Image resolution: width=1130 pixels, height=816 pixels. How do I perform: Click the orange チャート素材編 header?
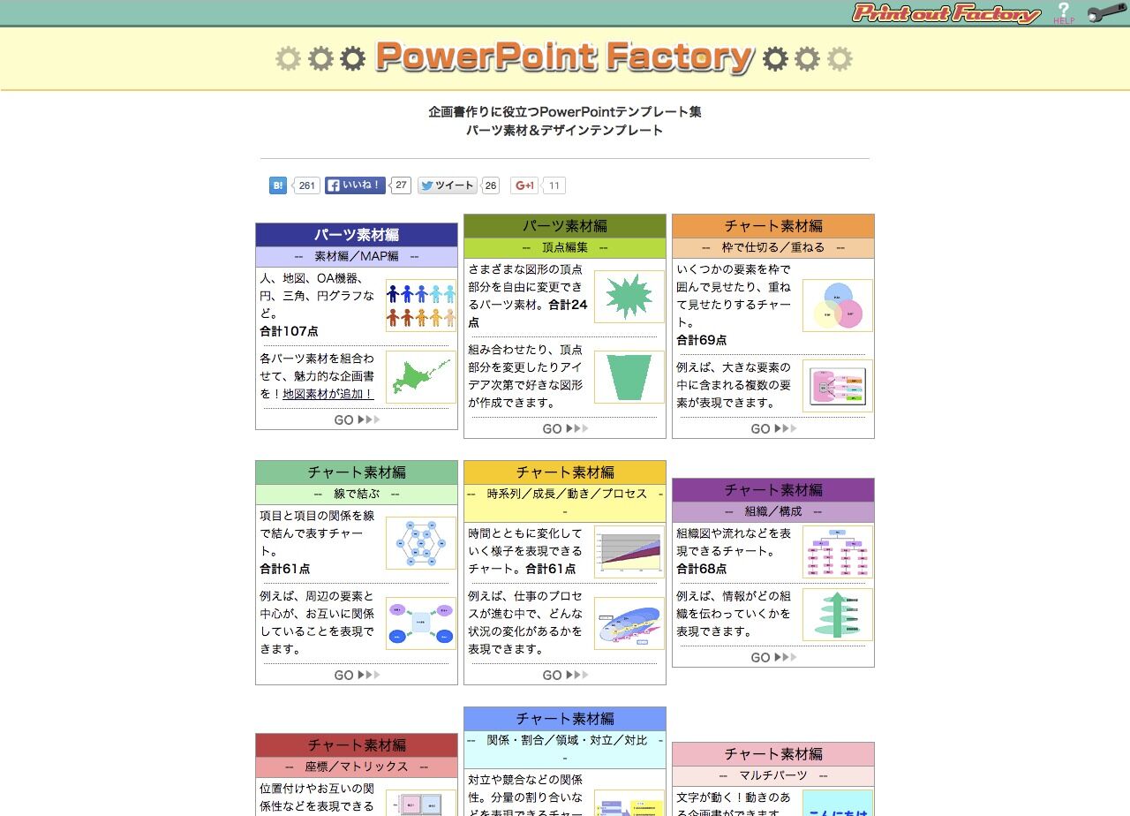click(773, 226)
